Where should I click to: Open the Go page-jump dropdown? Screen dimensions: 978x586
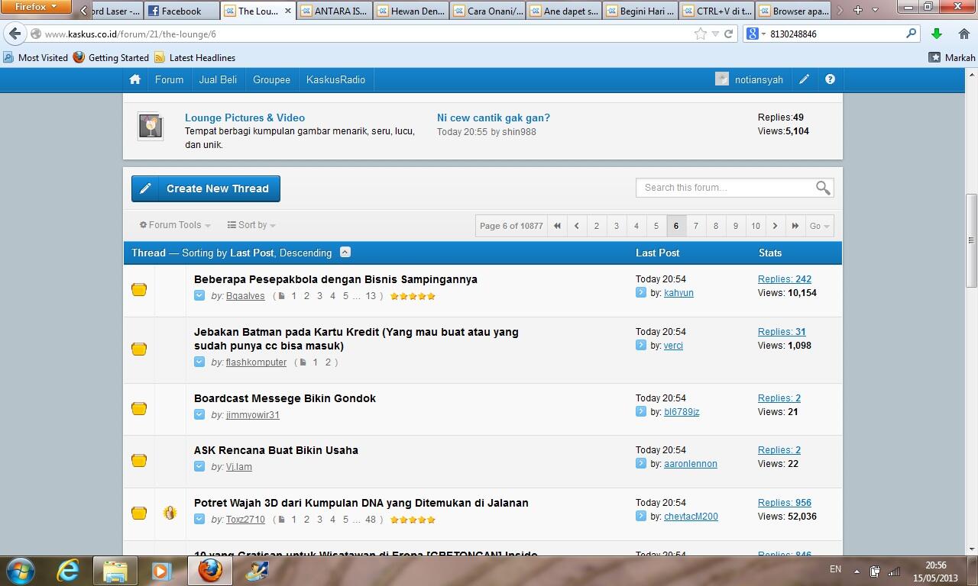[x=819, y=226]
